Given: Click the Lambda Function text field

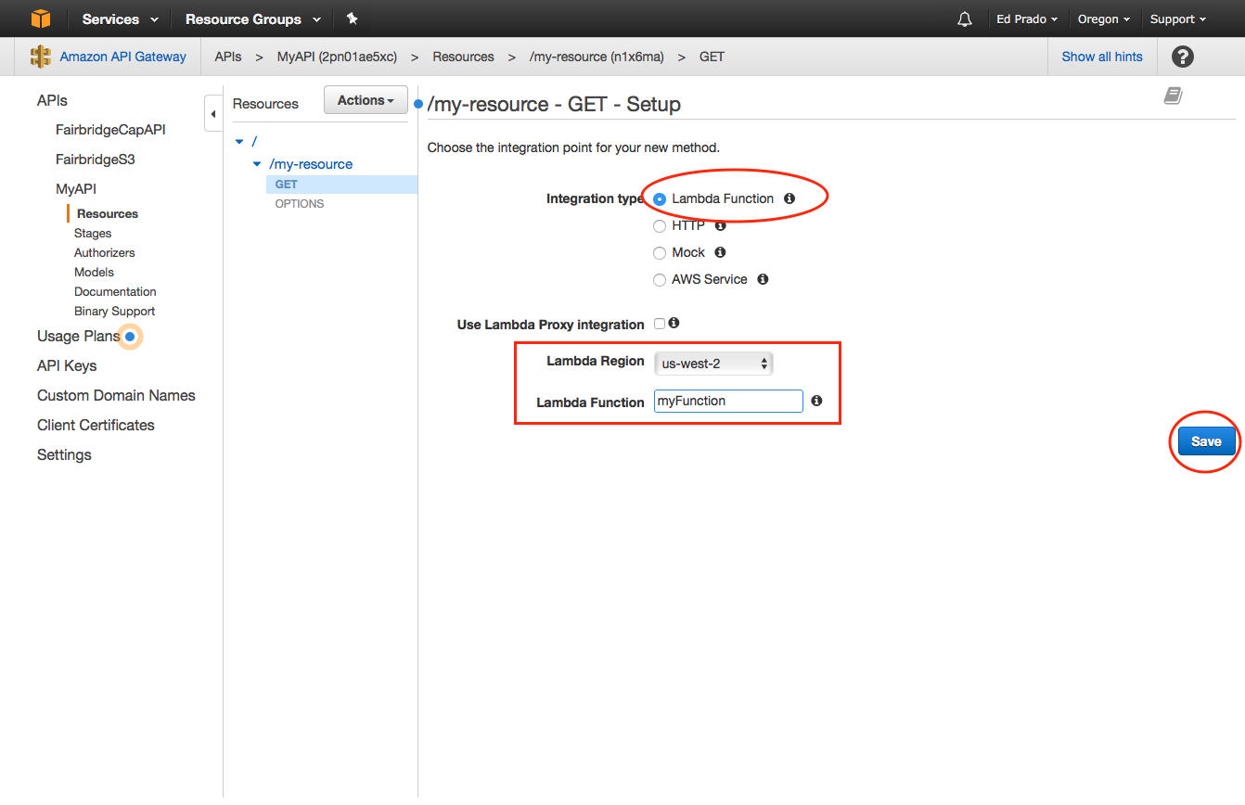Looking at the screenshot, I should (x=728, y=401).
